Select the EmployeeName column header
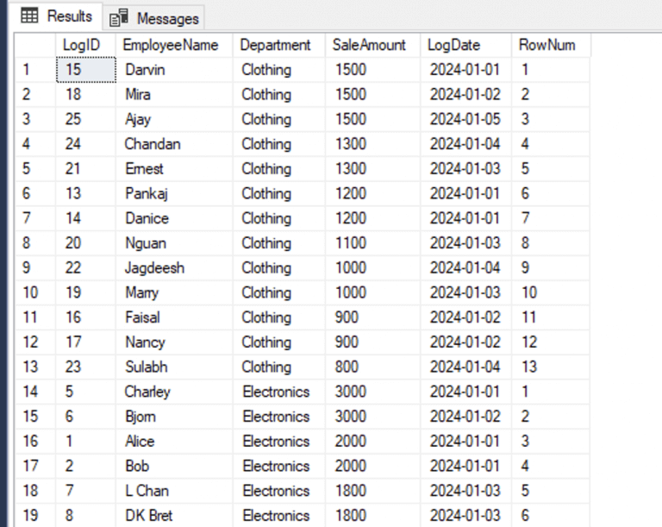This screenshot has width=662, height=527. (171, 45)
